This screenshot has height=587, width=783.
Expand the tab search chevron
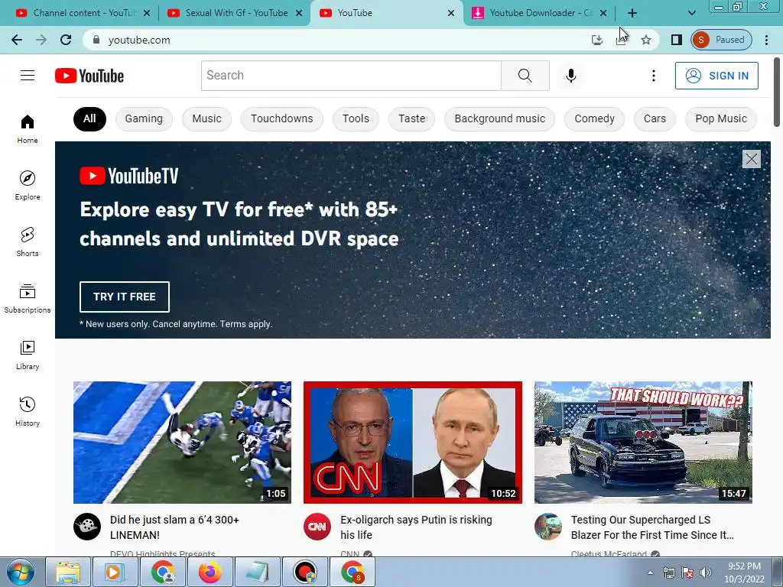[x=691, y=13]
